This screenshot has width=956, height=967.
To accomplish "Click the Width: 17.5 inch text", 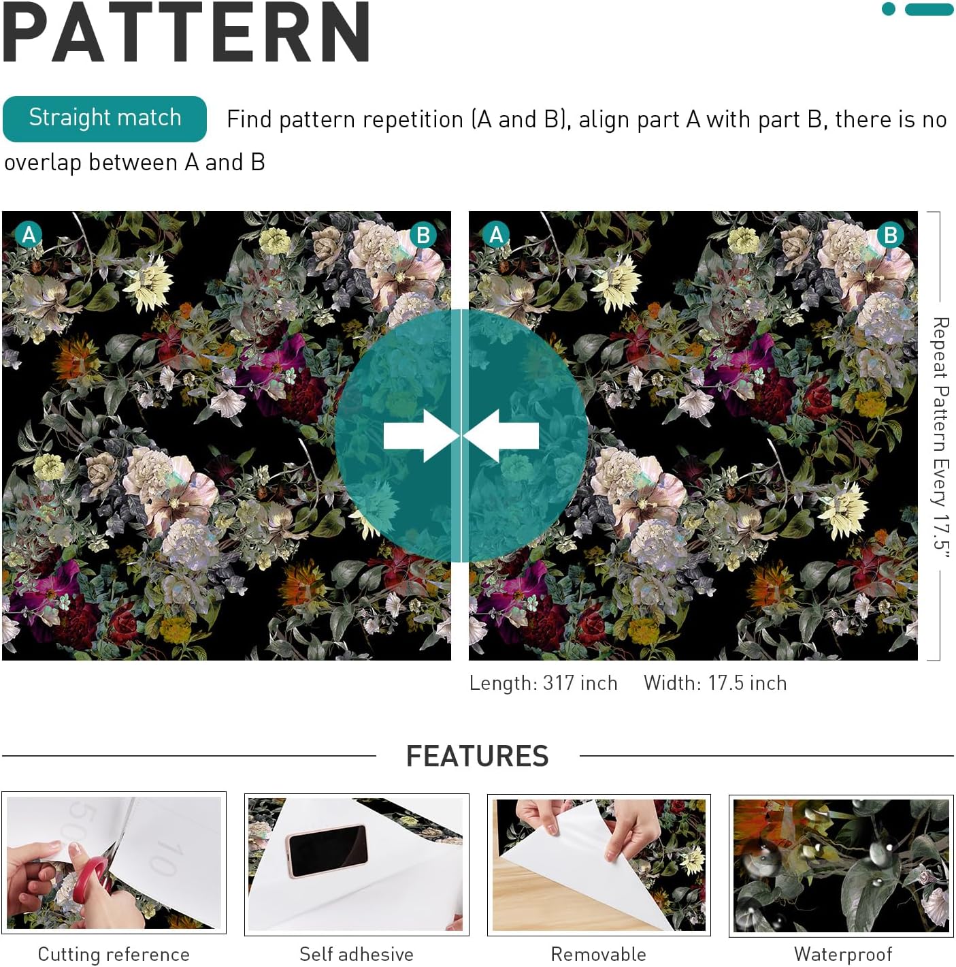I will coord(715,683).
